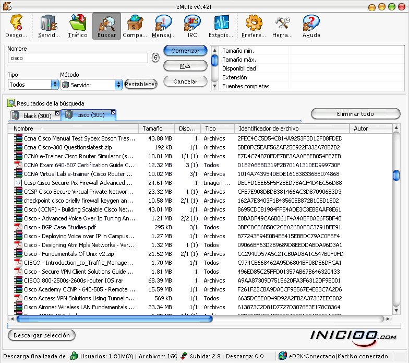This screenshot has height=363, width=409.
Task: Click the scroll down arrow of filter options list
Action: pyautogui.click(x=214, y=86)
